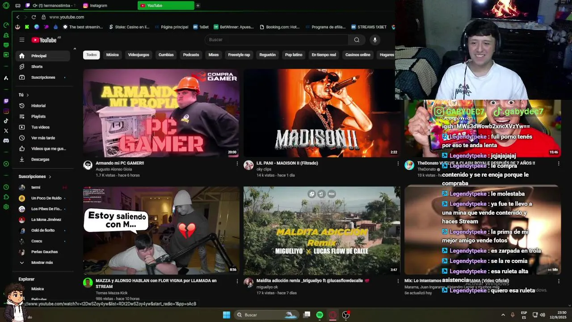Click Spotify icon in the taskbar
The image size is (572, 322).
[320, 315]
